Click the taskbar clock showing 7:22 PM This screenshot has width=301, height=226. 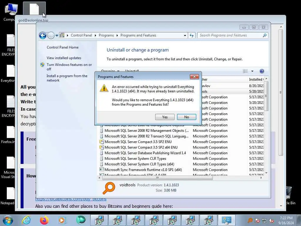286,220
